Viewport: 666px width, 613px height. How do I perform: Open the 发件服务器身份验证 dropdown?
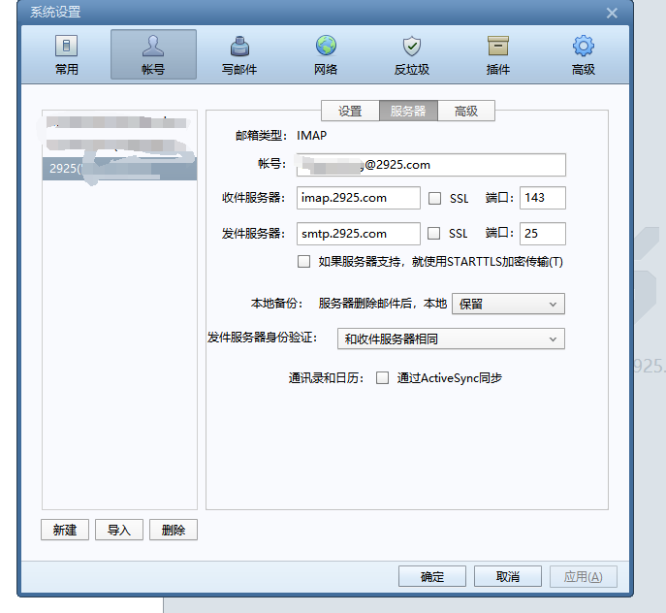pos(451,339)
